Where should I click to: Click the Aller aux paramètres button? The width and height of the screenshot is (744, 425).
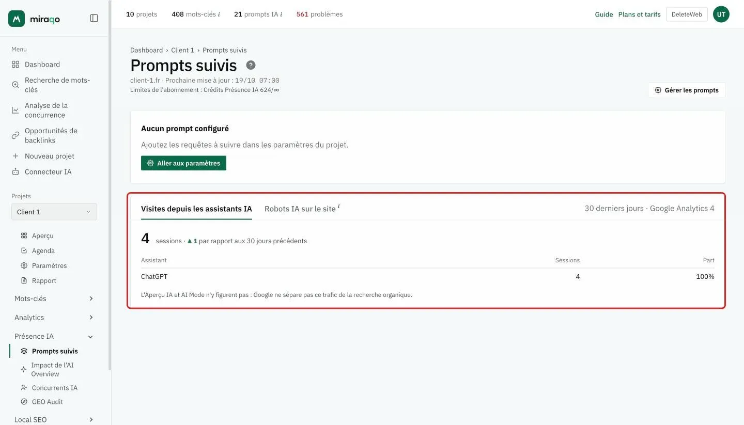[183, 163]
